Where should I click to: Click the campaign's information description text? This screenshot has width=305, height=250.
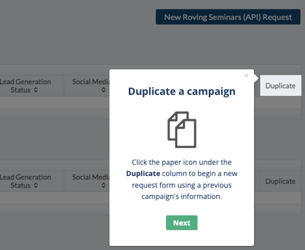coord(182,196)
